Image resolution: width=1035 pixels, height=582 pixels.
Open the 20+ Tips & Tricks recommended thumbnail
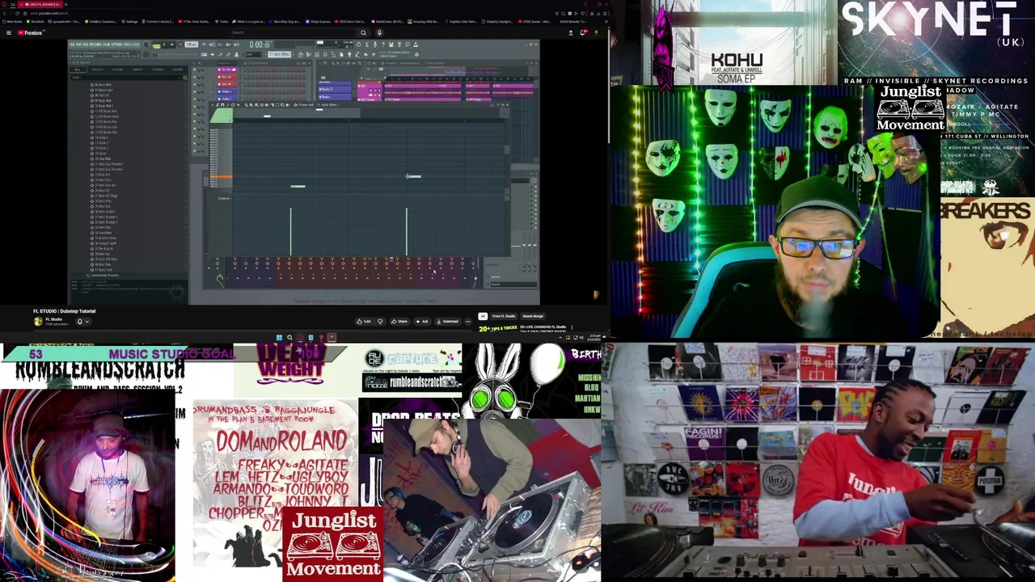pos(498,328)
